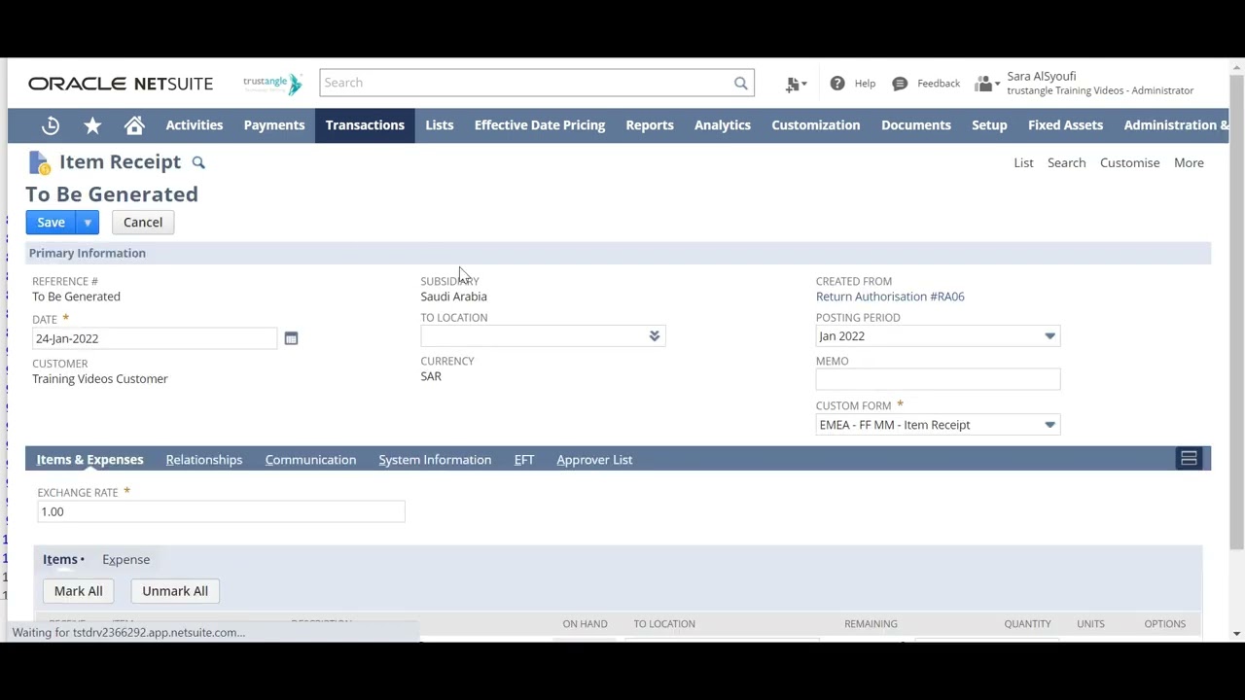Open Effective Date Pricing menu
The image size is (1245, 700).
click(540, 125)
